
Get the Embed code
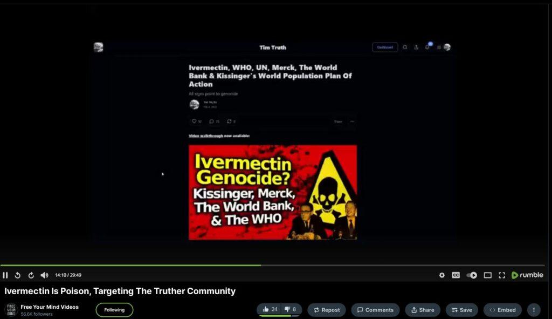click(502, 310)
